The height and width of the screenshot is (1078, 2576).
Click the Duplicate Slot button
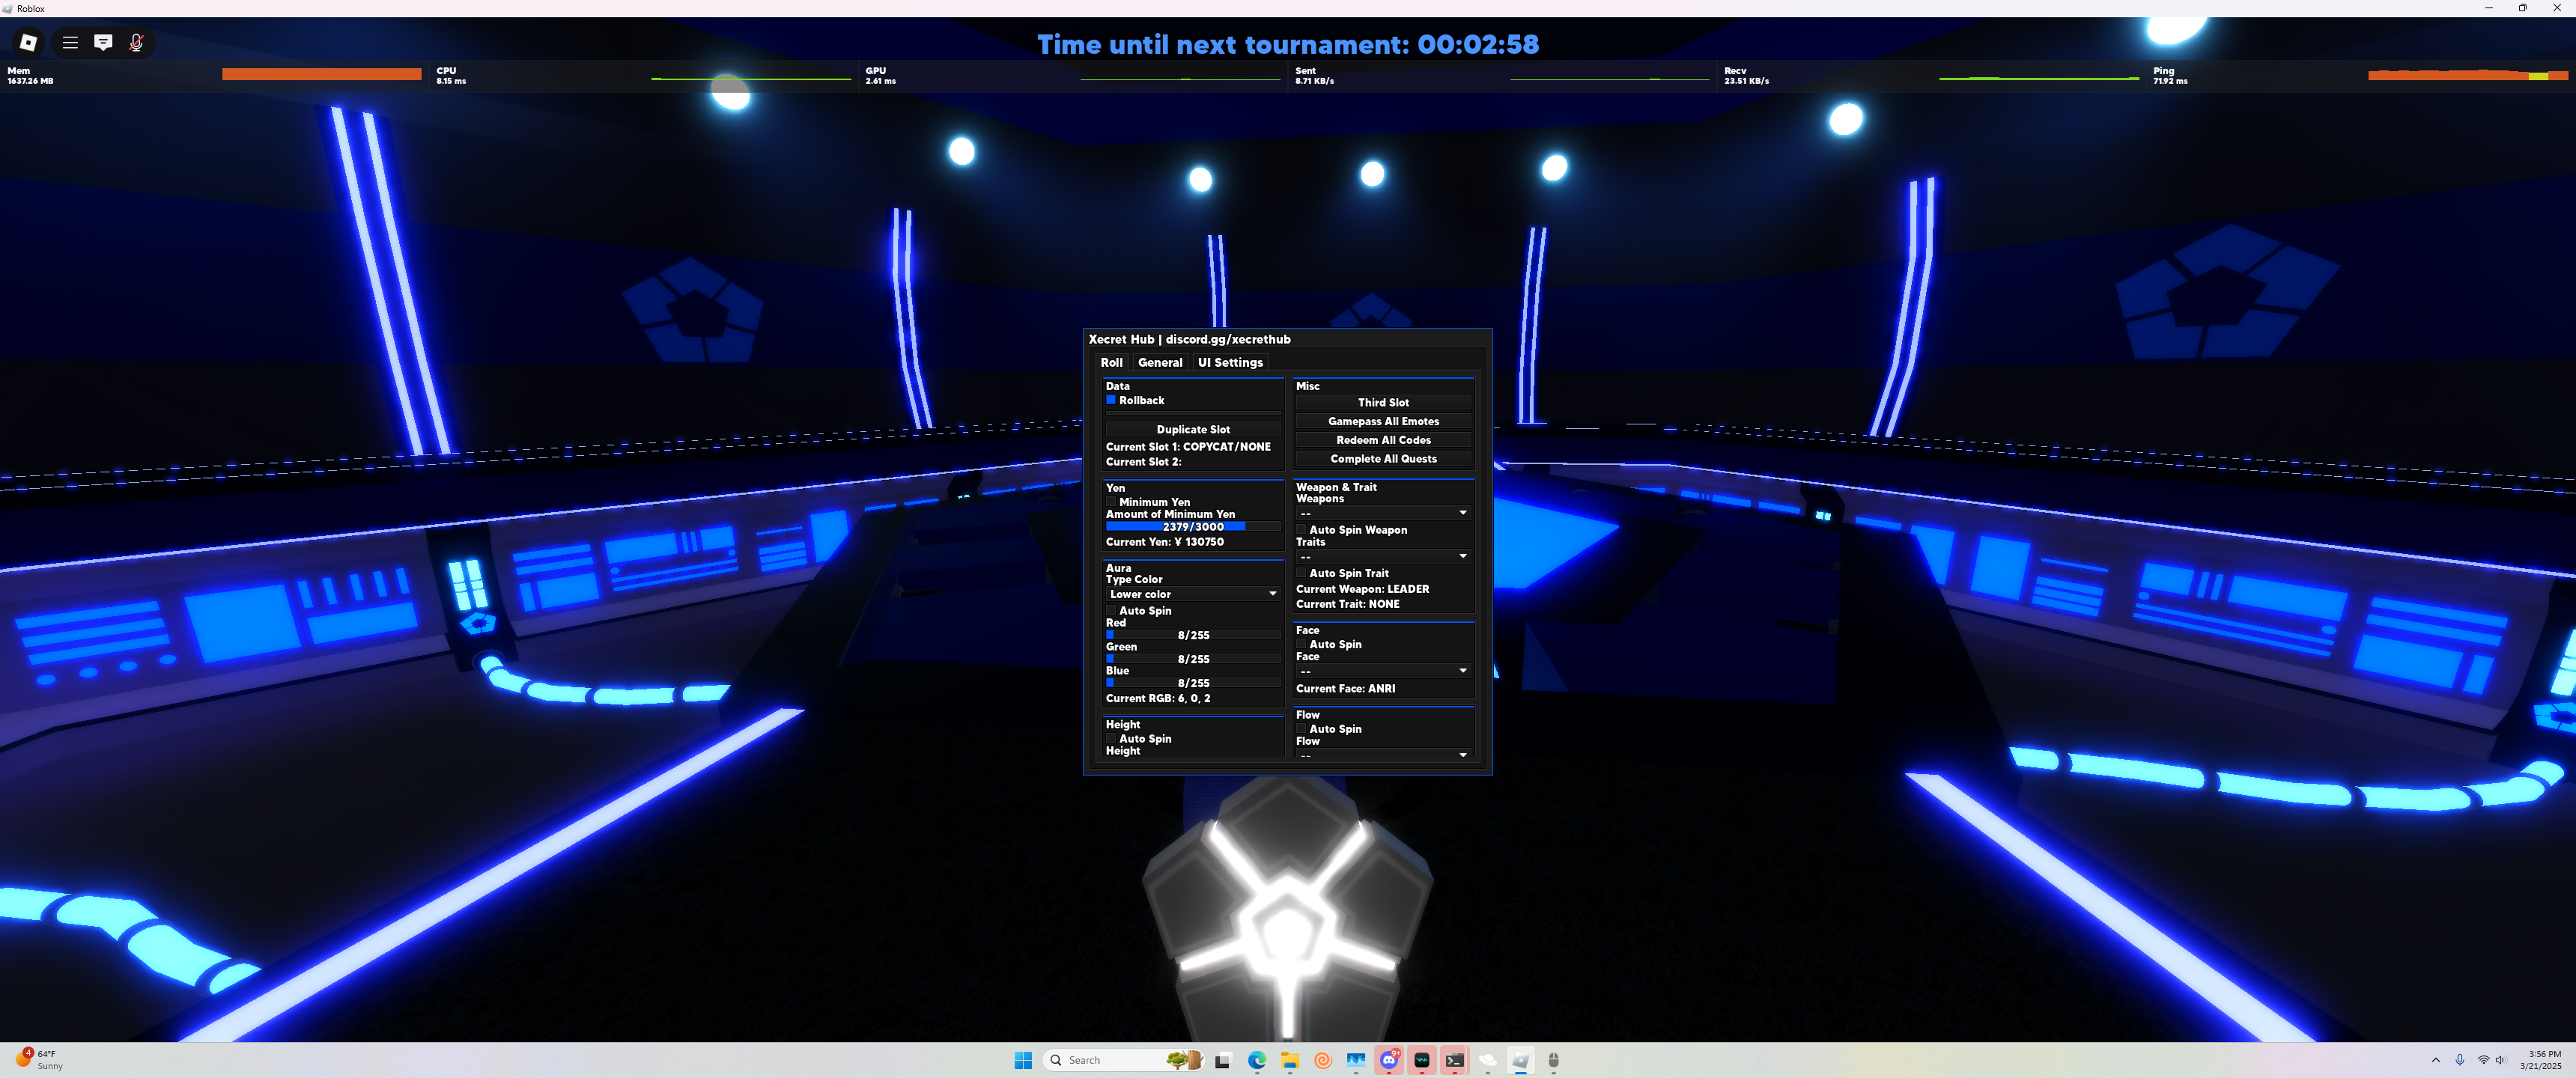pos(1192,429)
